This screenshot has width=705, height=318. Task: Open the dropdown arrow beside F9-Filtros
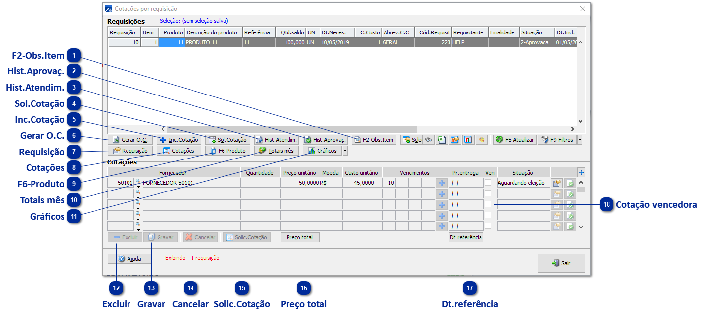pyautogui.click(x=579, y=140)
